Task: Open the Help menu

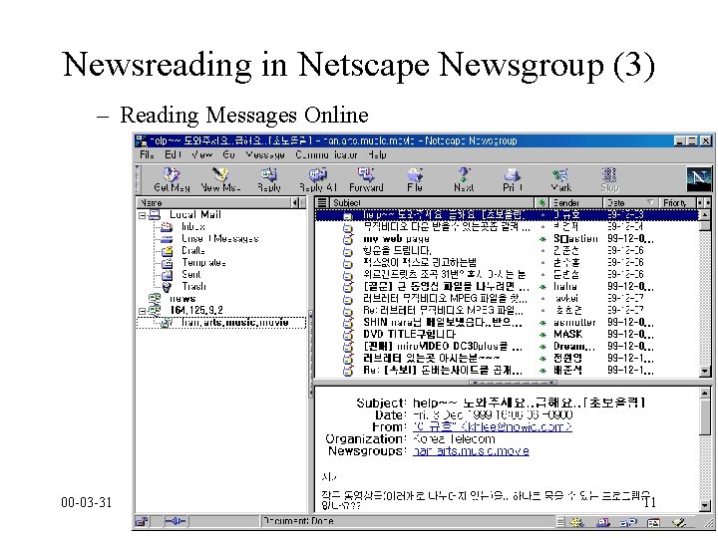Action: [x=377, y=154]
